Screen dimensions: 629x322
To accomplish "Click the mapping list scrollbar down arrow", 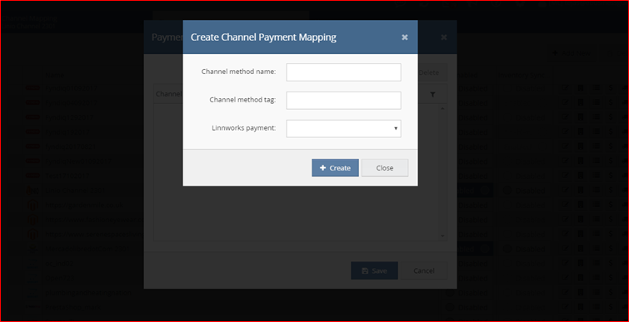I will (443, 236).
